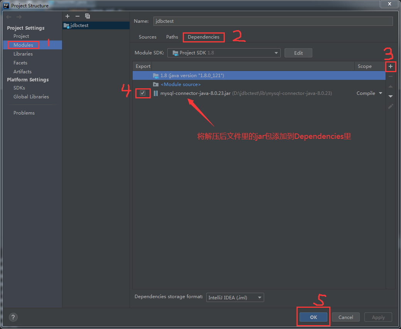
Task: Click the IntelliJ logo in the title bar
Action: [x=6, y=5]
